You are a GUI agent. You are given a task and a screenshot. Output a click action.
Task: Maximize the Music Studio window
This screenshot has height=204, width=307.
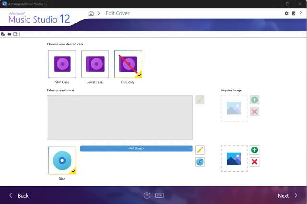click(x=288, y=4)
